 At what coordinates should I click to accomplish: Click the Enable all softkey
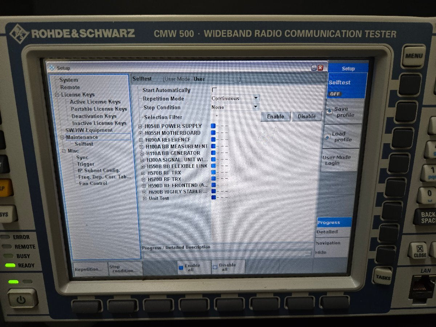point(194,267)
